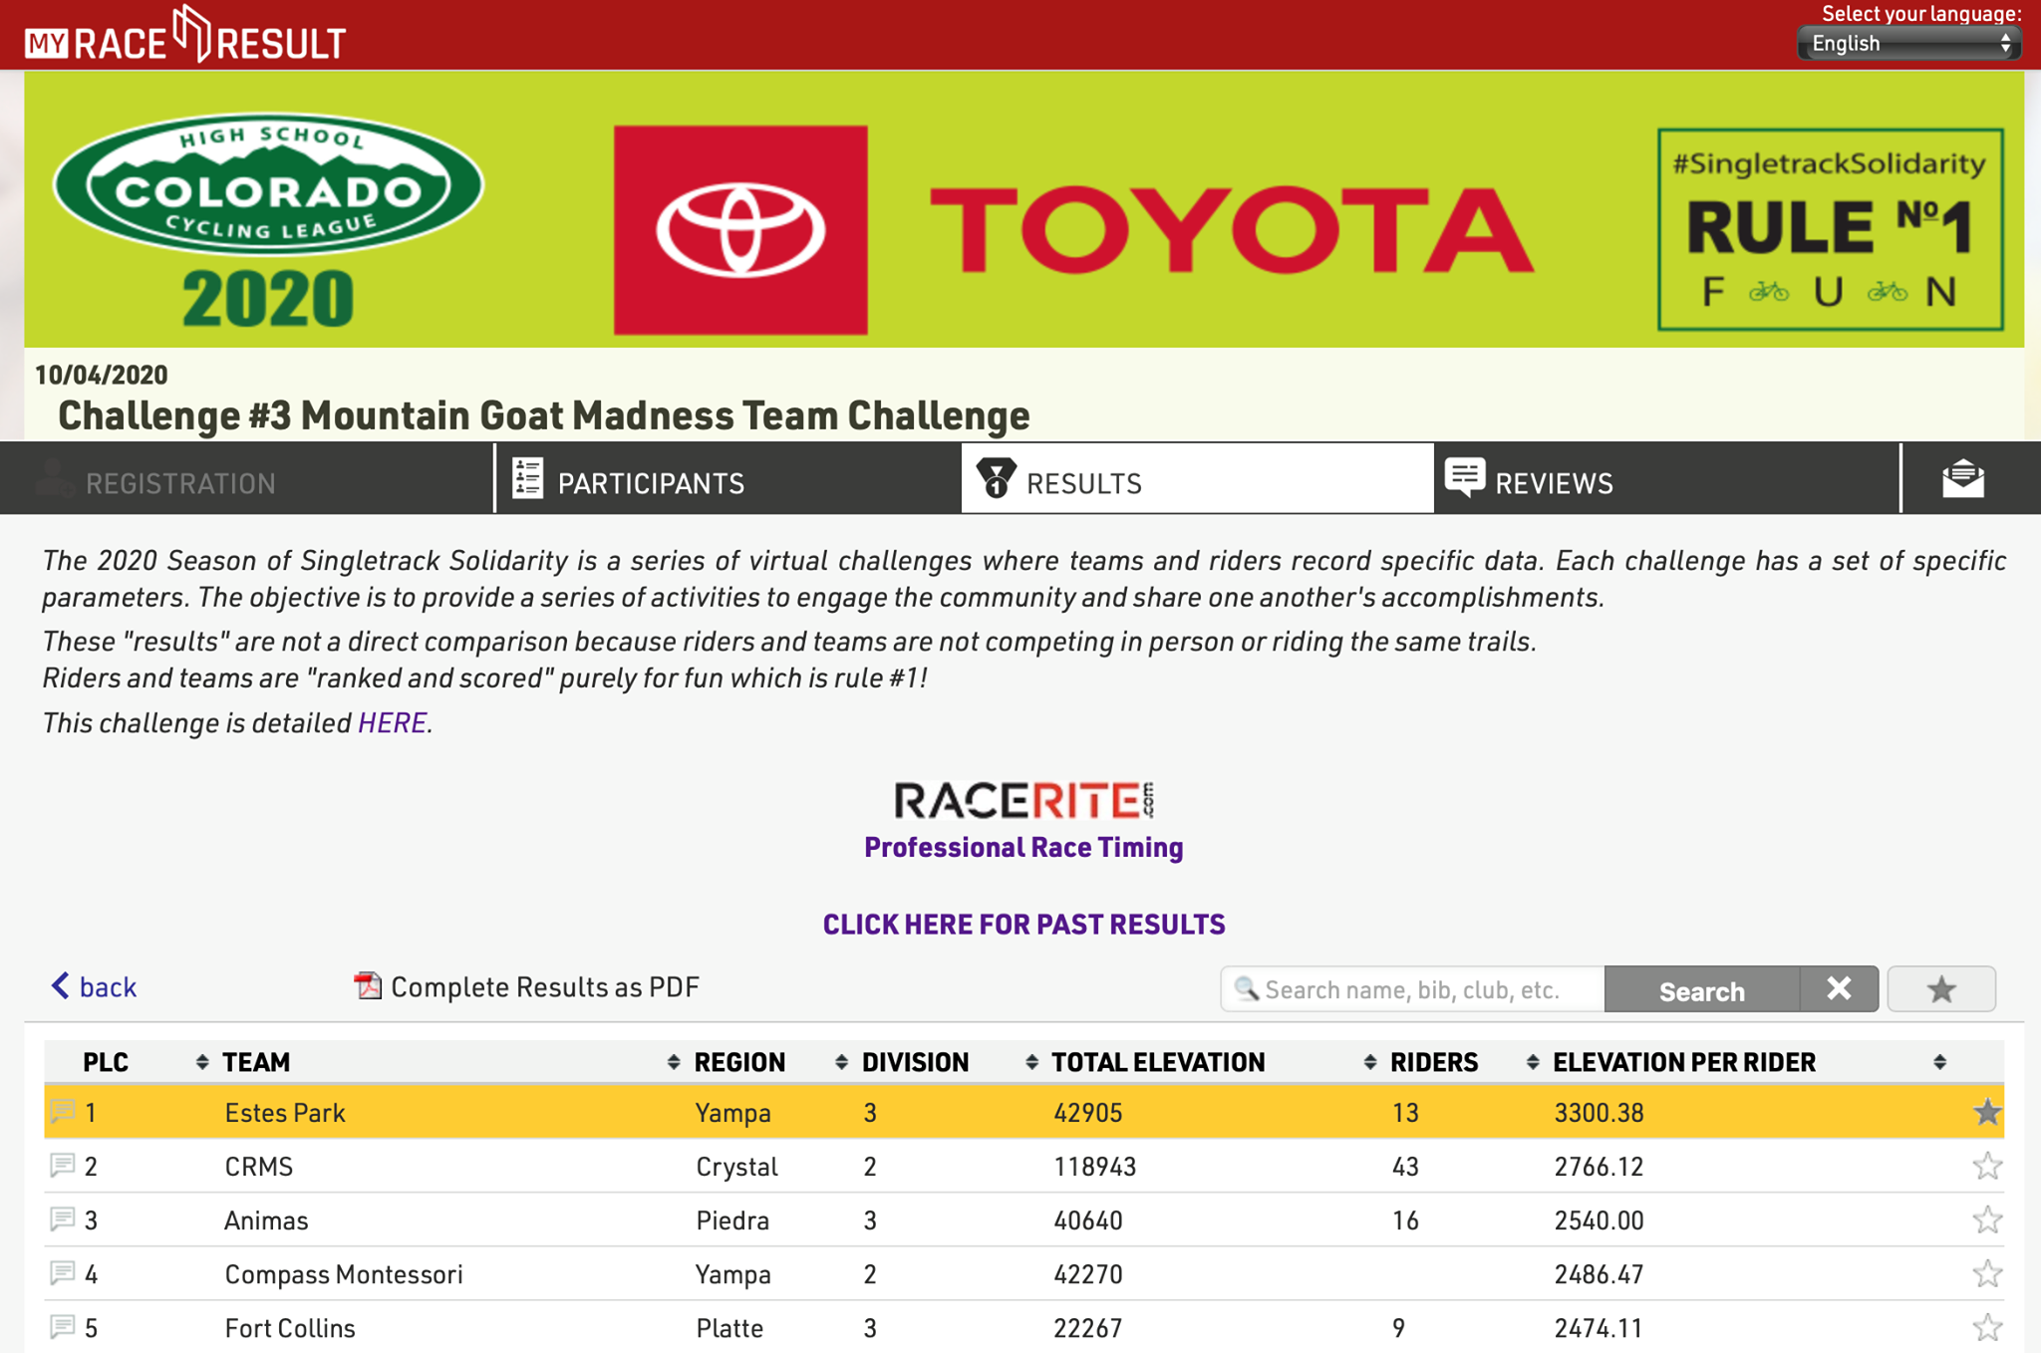Switch to the Results tab
The width and height of the screenshot is (2041, 1353).
pos(1197,479)
